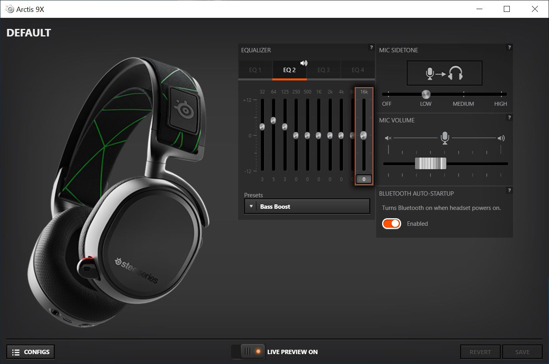Click the loud speaker icon in Mic Volume

click(501, 138)
